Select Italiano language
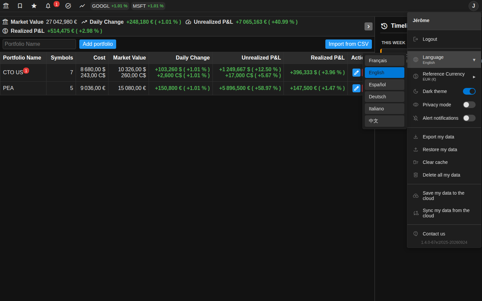This screenshot has width=482, height=301. pyautogui.click(x=385, y=109)
